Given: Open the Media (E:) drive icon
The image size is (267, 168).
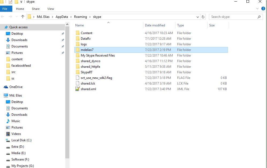Looking at the screenshot, I should [8, 153].
